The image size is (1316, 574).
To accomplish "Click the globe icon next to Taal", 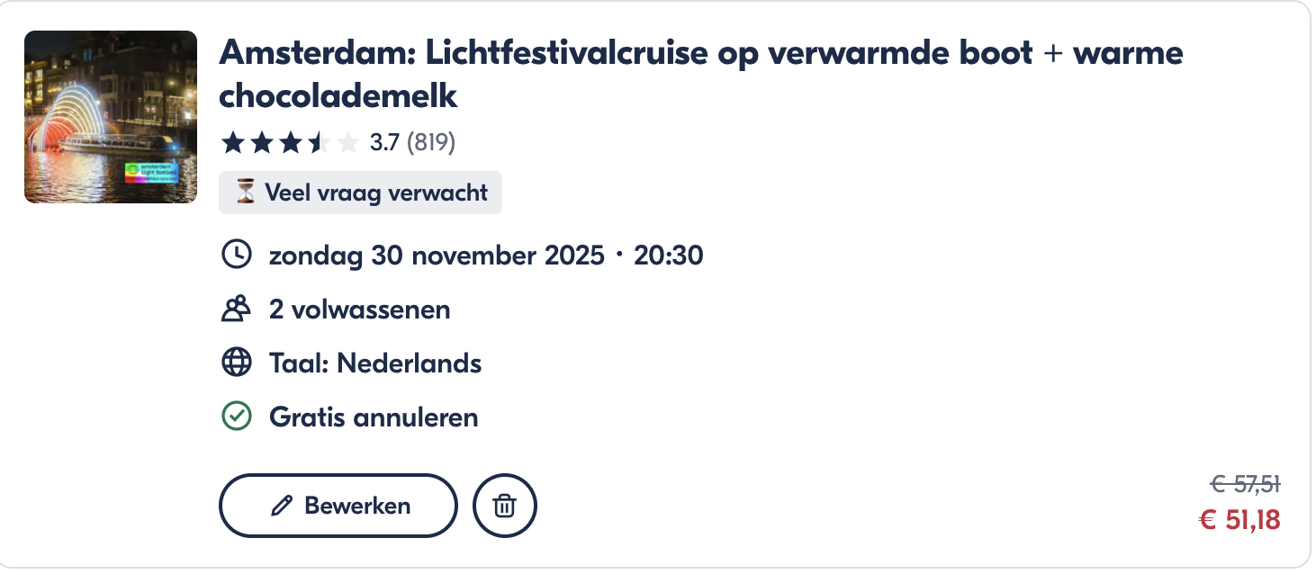I will pos(235,363).
